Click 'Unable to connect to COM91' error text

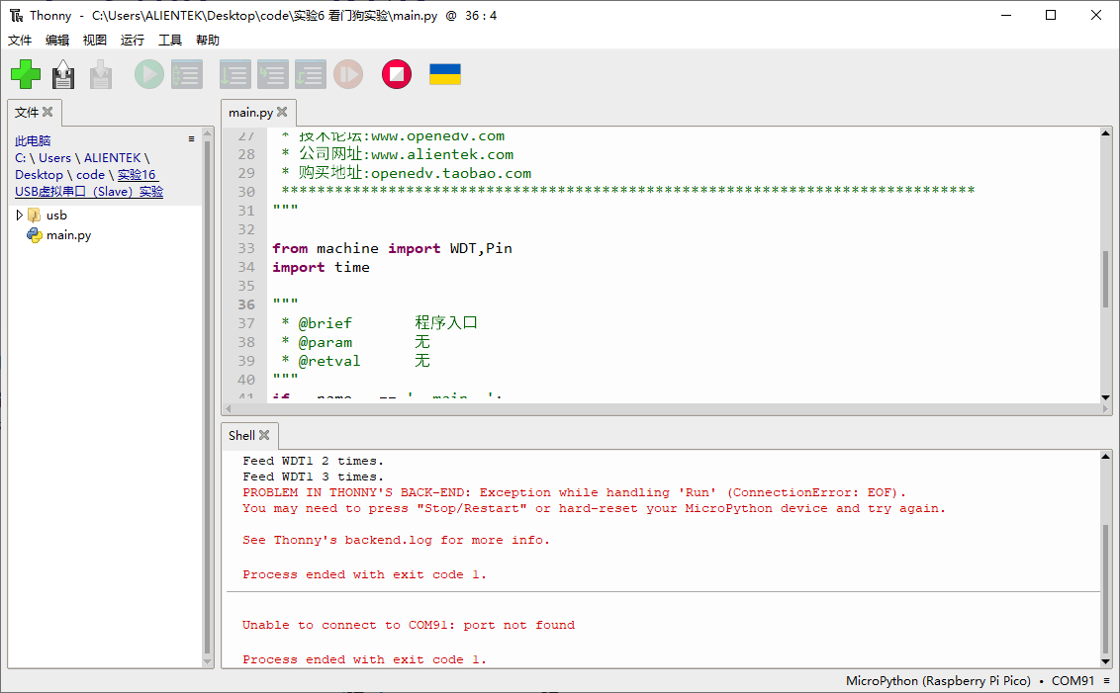click(408, 625)
